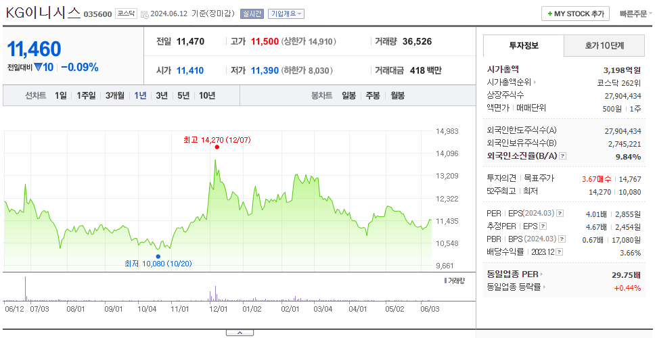Click the stock code 035600

point(97,15)
